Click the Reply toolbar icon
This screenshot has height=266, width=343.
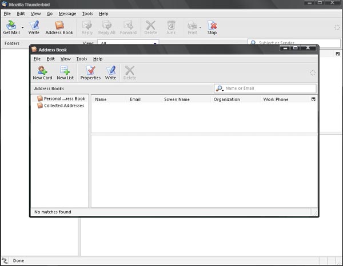click(x=87, y=27)
